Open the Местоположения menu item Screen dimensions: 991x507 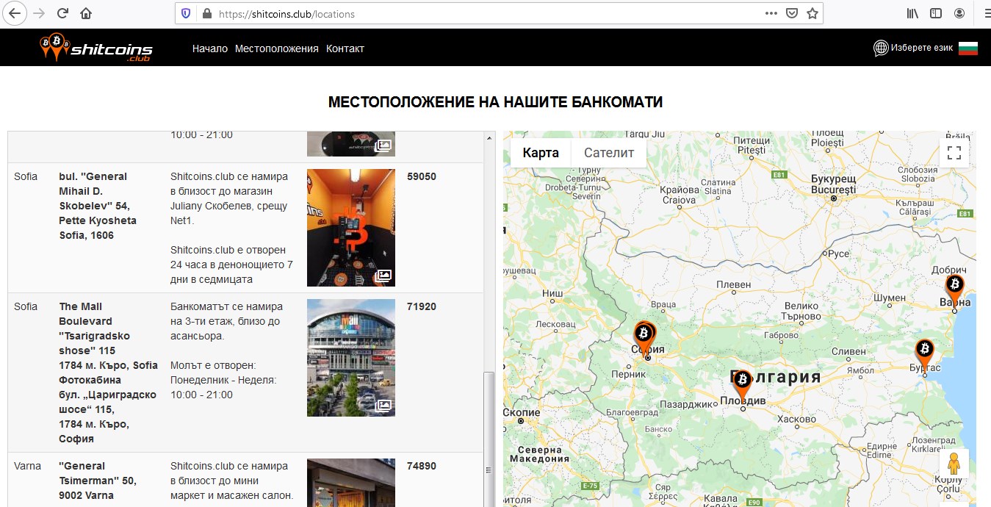pyautogui.click(x=277, y=48)
